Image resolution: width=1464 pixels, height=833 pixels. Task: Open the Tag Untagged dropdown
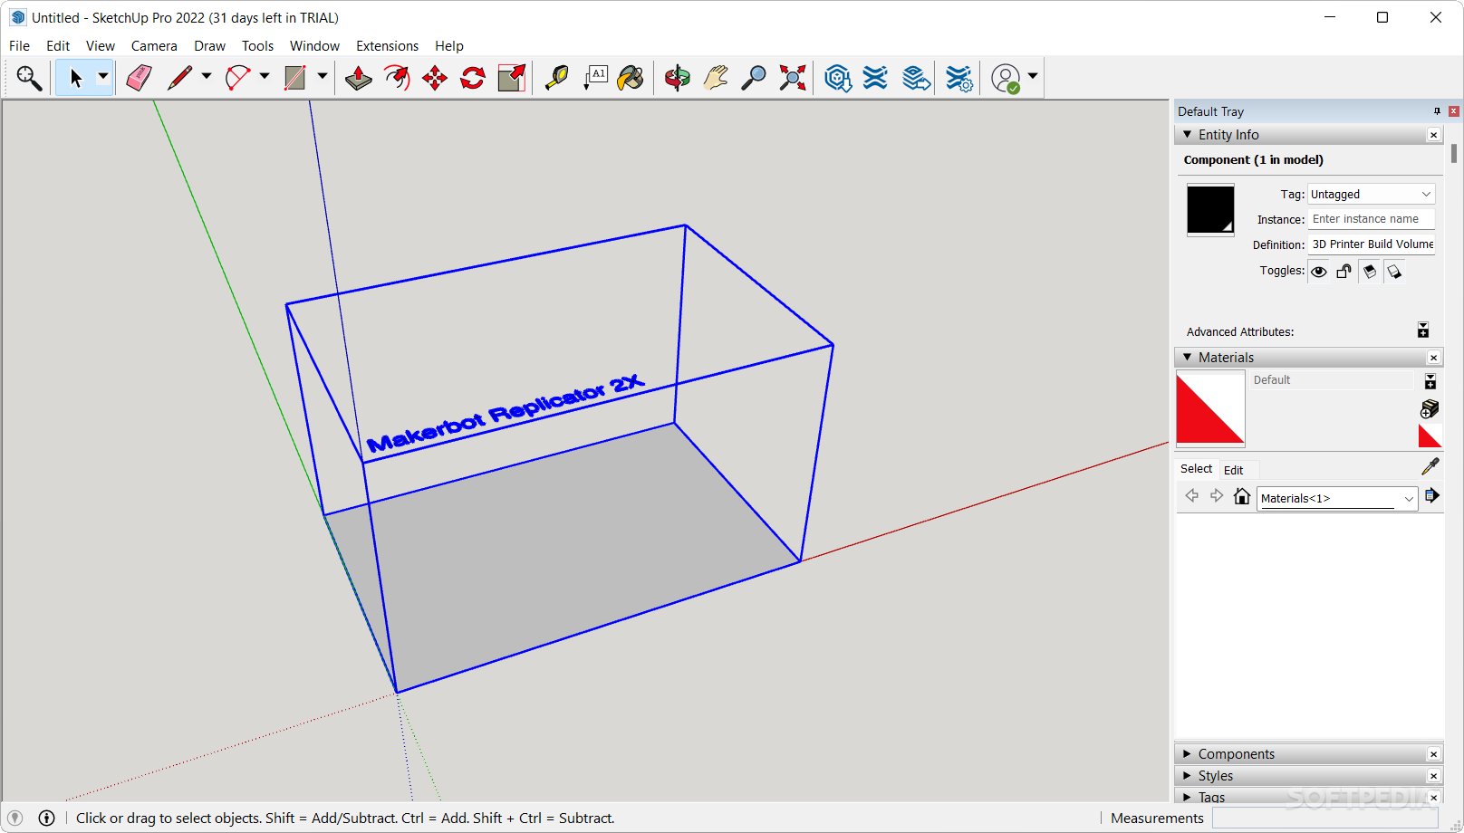tap(1372, 194)
